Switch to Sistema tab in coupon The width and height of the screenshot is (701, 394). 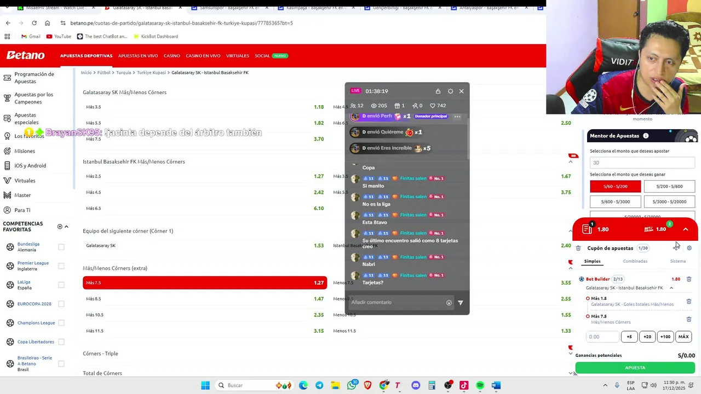coord(677,262)
